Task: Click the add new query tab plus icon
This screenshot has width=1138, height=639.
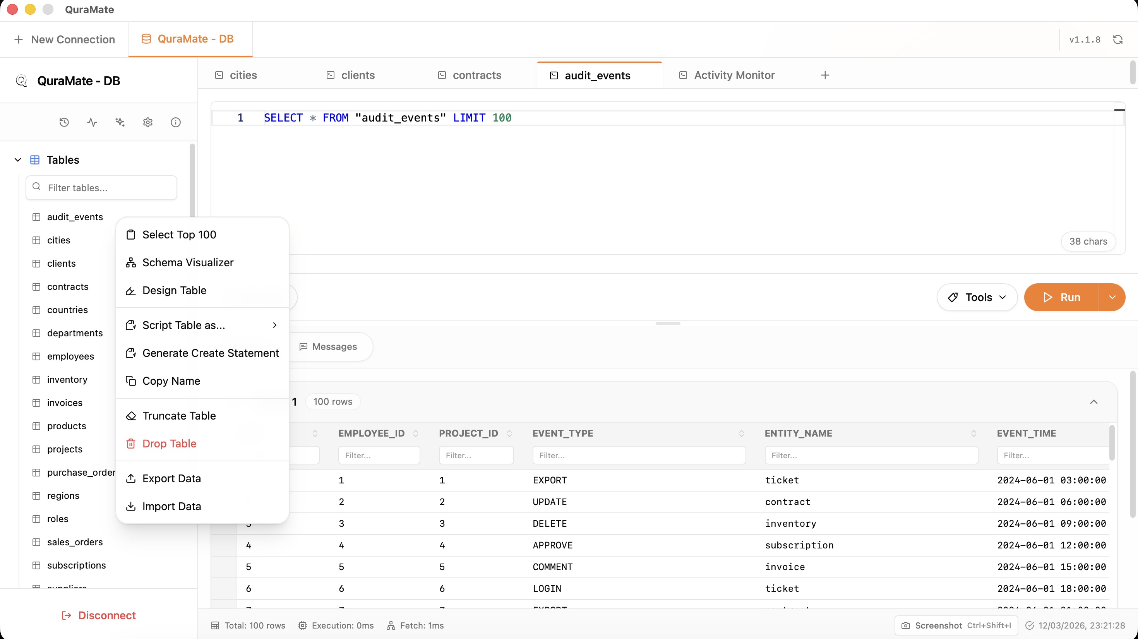Action: (x=825, y=75)
